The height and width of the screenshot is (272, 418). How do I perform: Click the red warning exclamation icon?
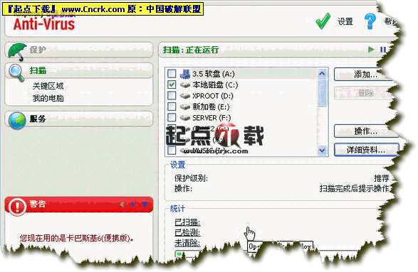[x=17, y=207]
